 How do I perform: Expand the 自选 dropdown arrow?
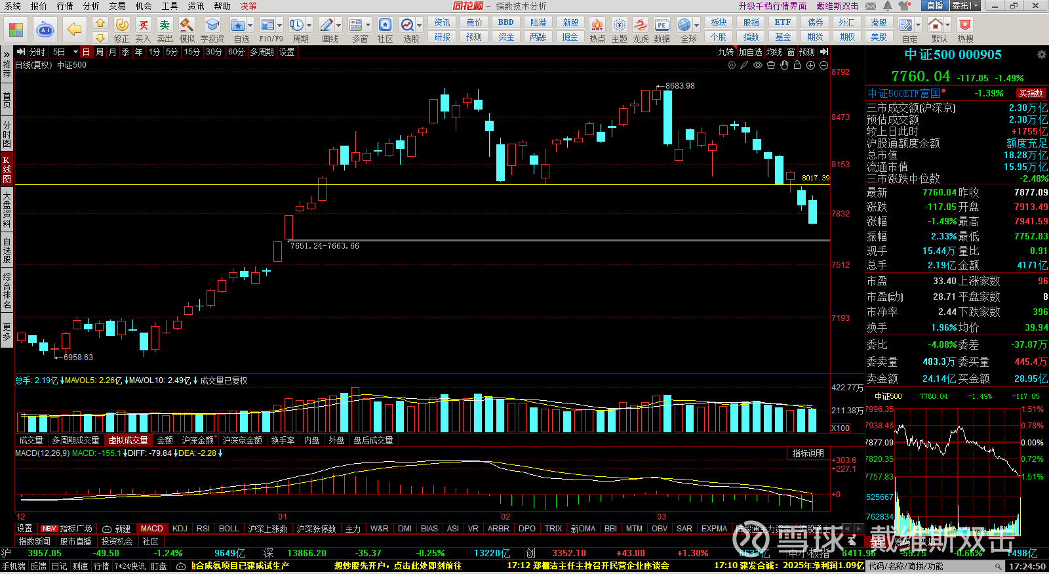[x=250, y=26]
